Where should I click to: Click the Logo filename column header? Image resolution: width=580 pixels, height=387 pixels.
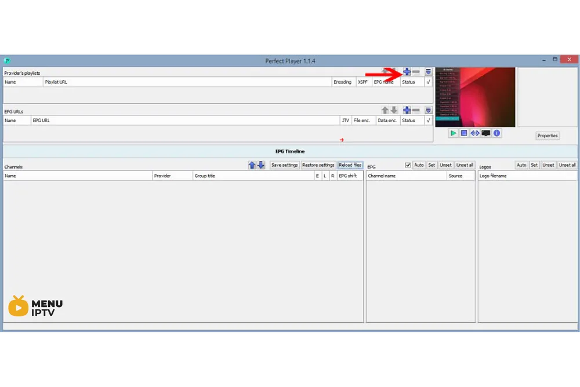tap(527, 176)
